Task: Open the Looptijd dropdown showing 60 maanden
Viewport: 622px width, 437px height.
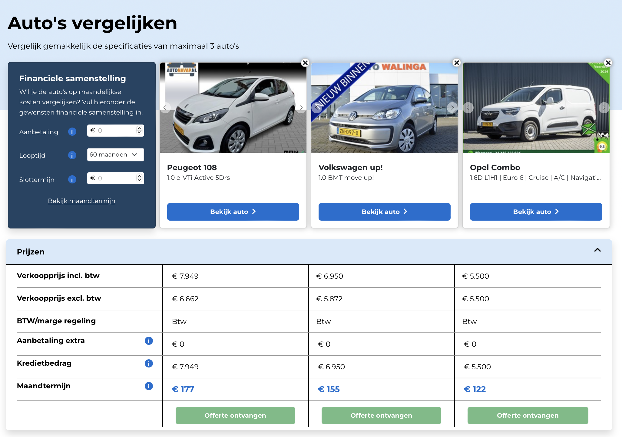Action: [115, 154]
